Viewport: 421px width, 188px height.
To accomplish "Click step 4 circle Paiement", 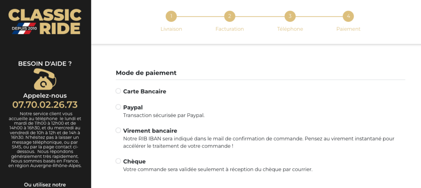I will [348, 16].
